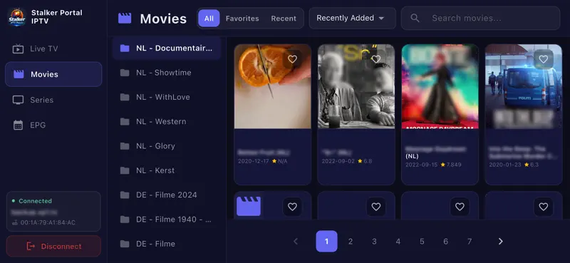This screenshot has height=263, width=570.
Task: Click the Live TV television icon
Action: pos(18,48)
